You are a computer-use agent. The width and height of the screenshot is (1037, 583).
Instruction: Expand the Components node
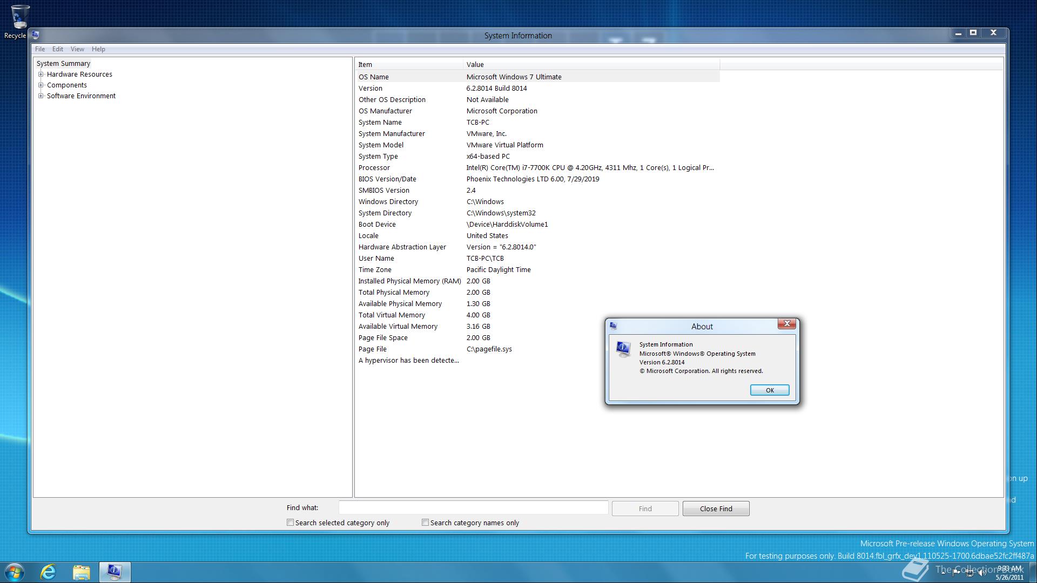[x=41, y=85]
